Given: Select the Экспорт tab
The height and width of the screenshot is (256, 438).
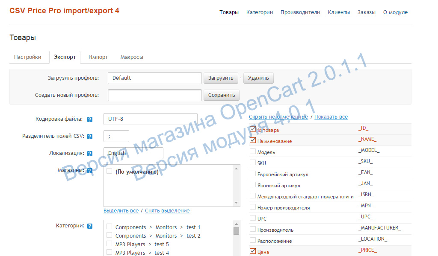Looking at the screenshot, I should point(65,57).
